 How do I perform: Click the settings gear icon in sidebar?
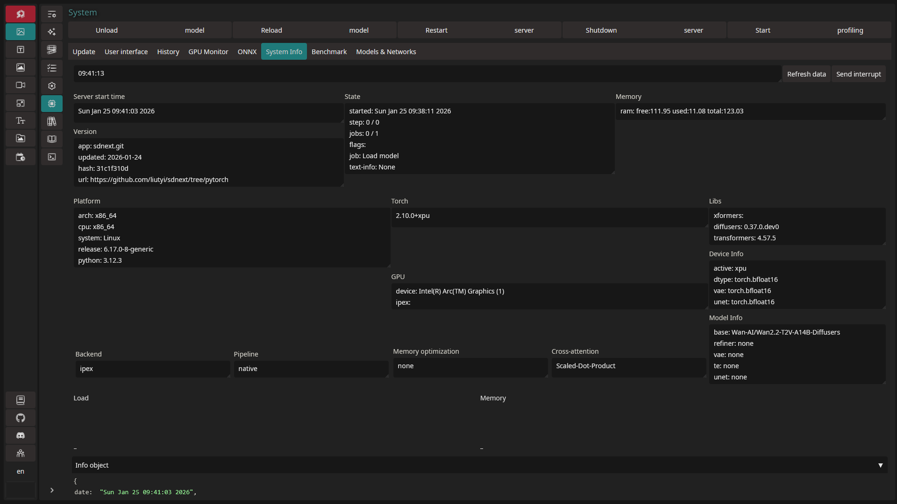52,86
